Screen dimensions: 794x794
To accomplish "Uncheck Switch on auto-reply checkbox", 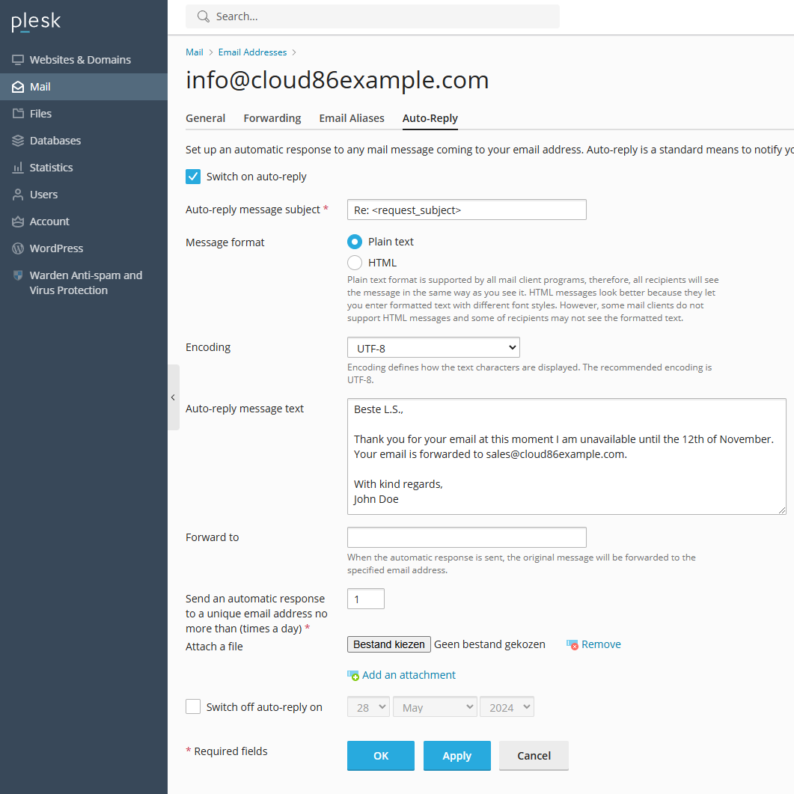I will (193, 177).
